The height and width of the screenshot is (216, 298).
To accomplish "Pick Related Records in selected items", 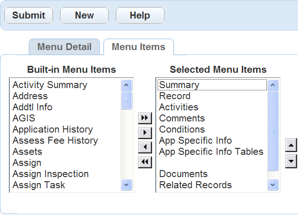I will (x=195, y=185).
